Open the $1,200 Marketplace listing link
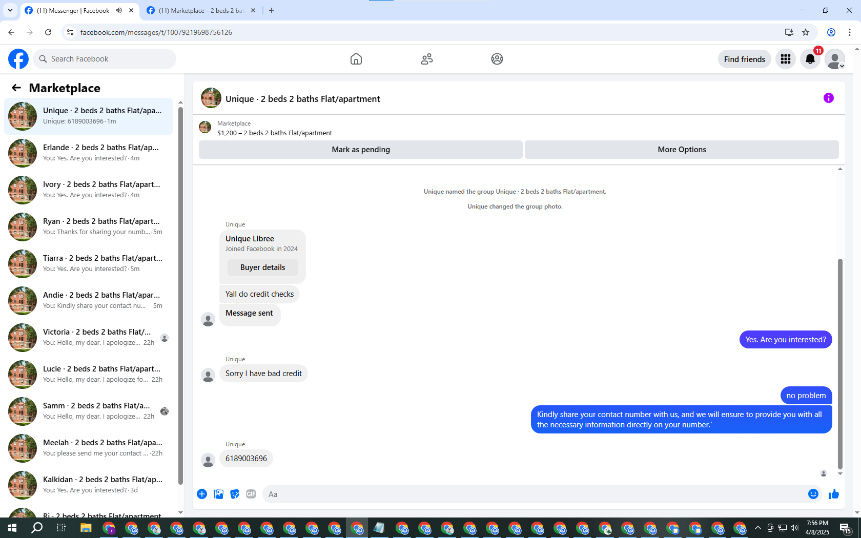The height and width of the screenshot is (538, 861). coord(275,133)
